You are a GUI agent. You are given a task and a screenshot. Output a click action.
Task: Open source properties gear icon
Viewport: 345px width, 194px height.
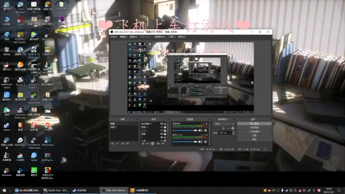pyautogui.click(x=153, y=144)
